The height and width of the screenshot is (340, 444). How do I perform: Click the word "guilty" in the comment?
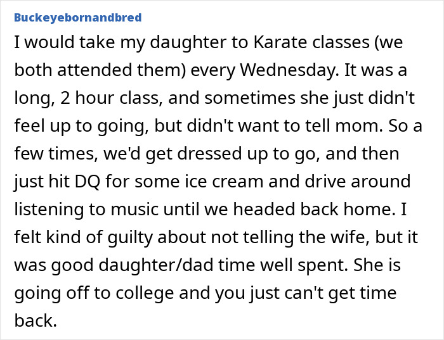click(123, 238)
